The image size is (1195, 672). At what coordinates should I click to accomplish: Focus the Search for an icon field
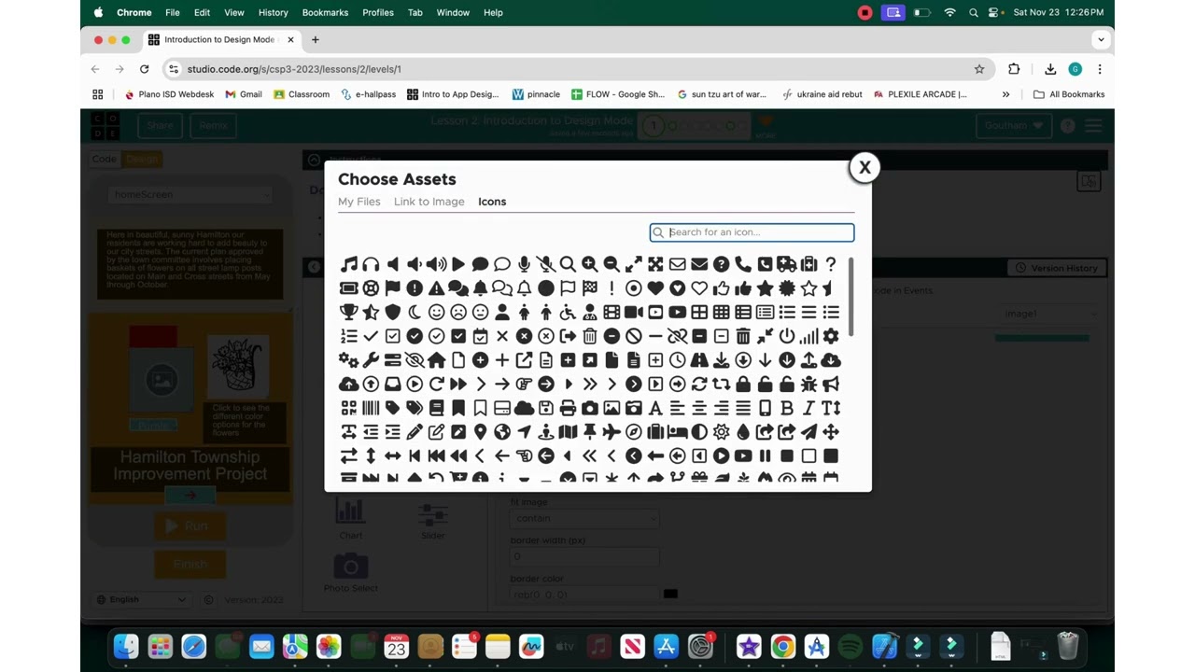click(x=752, y=232)
